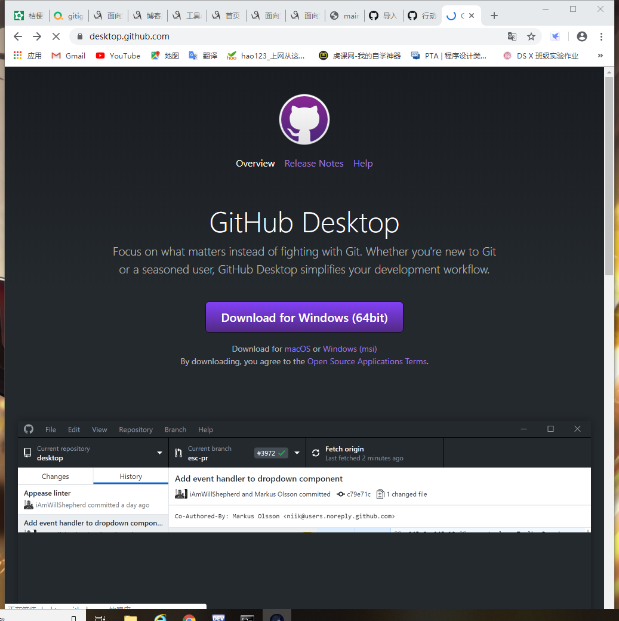
Task: Open the DS X 班级实验作业 bookmark
Action: pyautogui.click(x=541, y=56)
